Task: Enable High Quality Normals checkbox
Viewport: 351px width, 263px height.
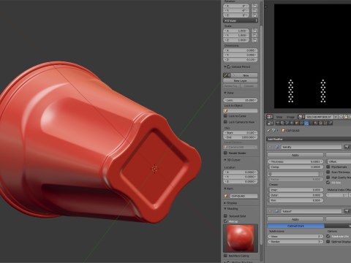Action: coord(328,178)
